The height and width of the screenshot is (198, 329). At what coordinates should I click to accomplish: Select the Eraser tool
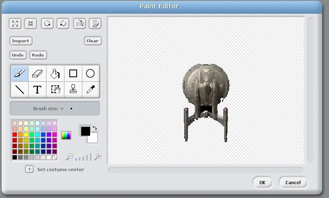point(38,74)
